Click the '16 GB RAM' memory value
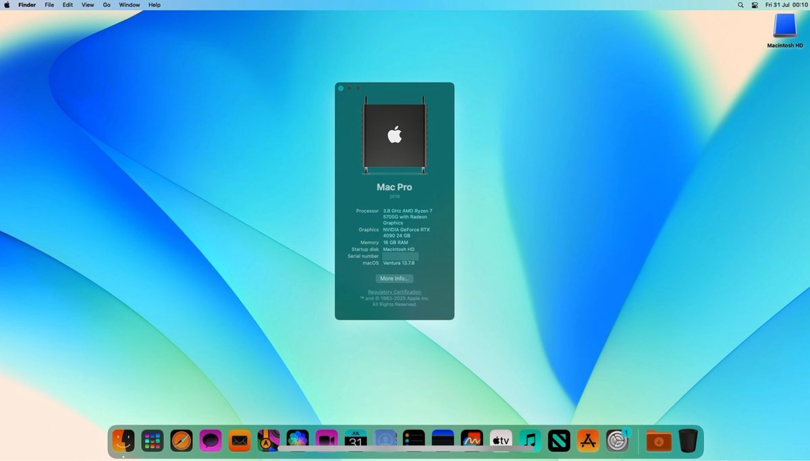The width and height of the screenshot is (810, 461). tap(396, 243)
